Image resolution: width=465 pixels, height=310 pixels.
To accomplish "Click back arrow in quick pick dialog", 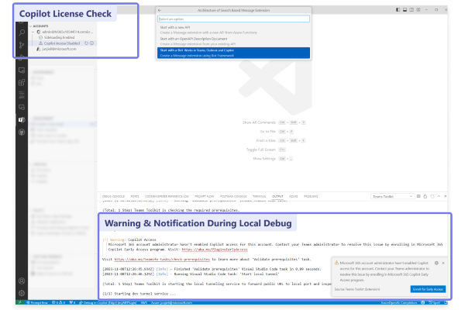I will [x=160, y=10].
